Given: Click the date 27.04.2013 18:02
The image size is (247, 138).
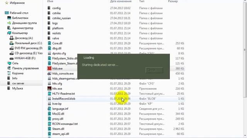Looking at the screenshot, I should point(120,8).
